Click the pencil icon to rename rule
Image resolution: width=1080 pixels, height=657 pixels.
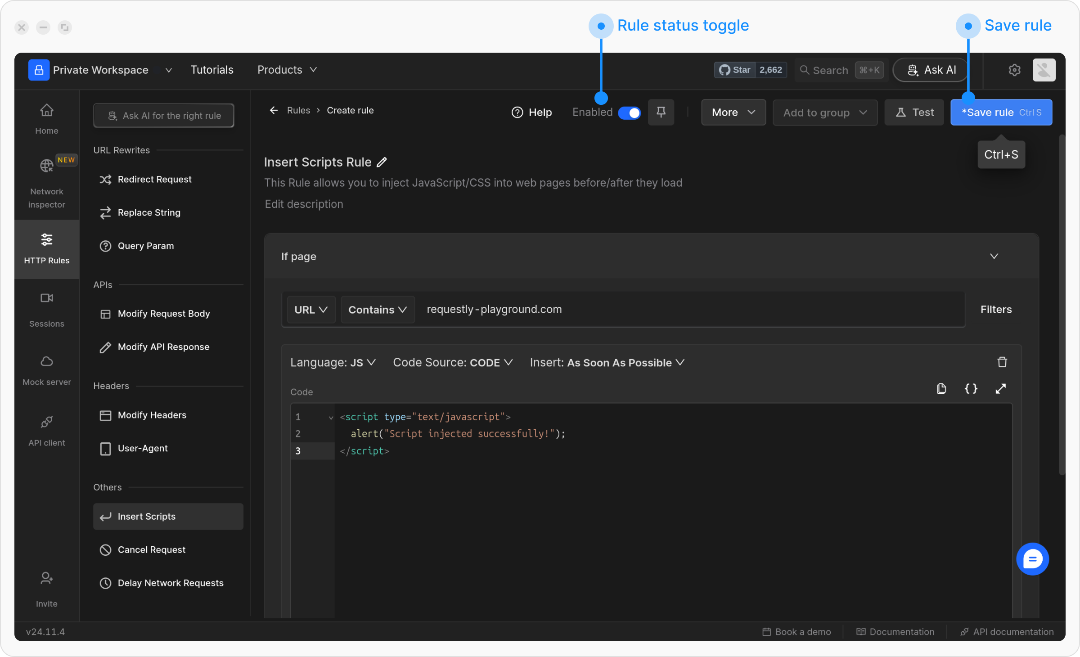click(x=382, y=162)
